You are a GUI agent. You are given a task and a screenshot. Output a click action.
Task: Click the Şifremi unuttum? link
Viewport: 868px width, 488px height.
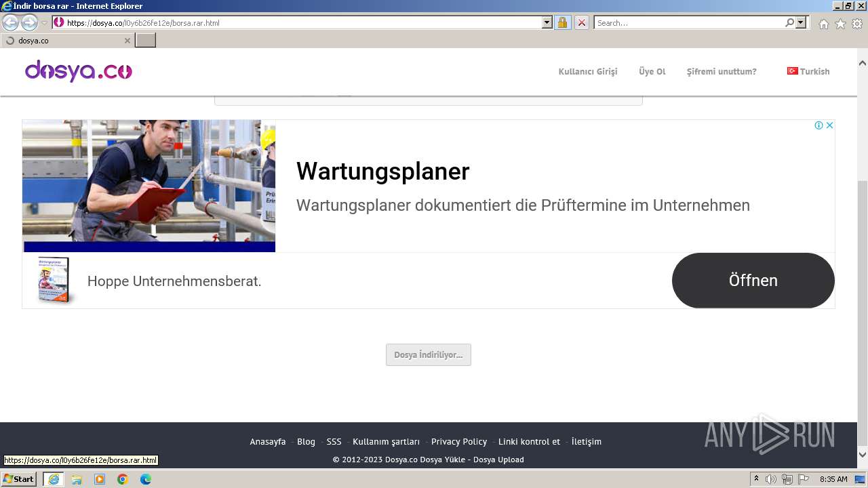tap(722, 71)
